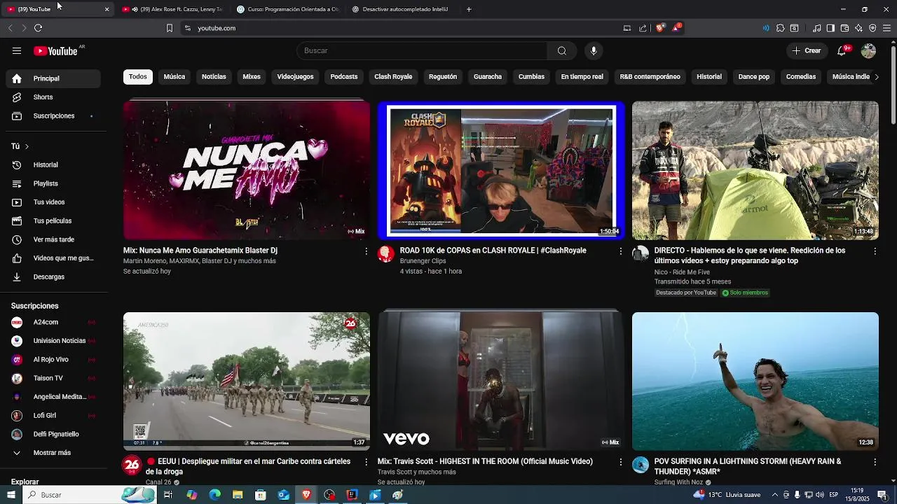Viewport: 897px width, 504px height.
Task: Open the YouTube hamburger guide menu
Action: 17,50
